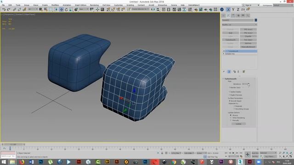The width and height of the screenshot is (294, 165).
Task: Click the Play Animation button
Action: click(x=233, y=153)
